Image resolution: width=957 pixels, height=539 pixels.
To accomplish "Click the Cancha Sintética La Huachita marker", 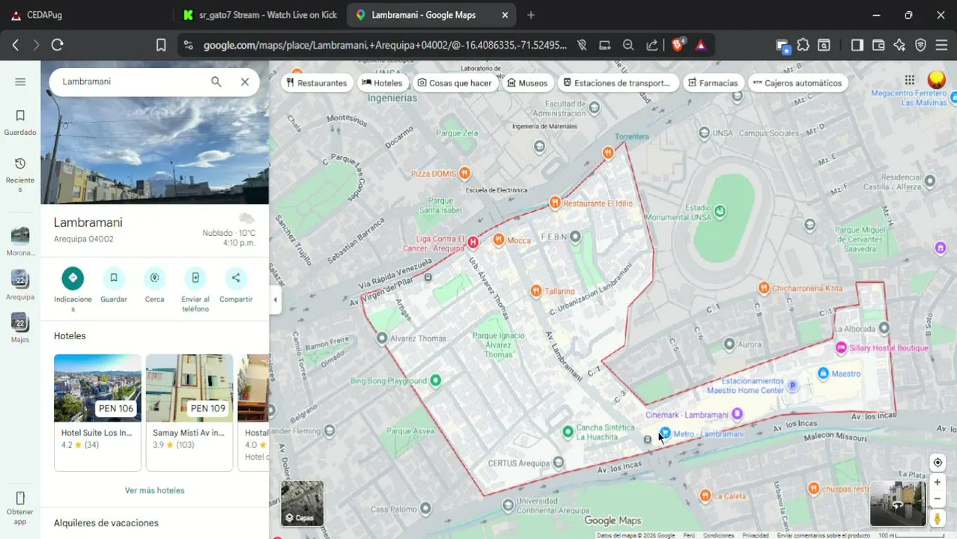I will [568, 432].
